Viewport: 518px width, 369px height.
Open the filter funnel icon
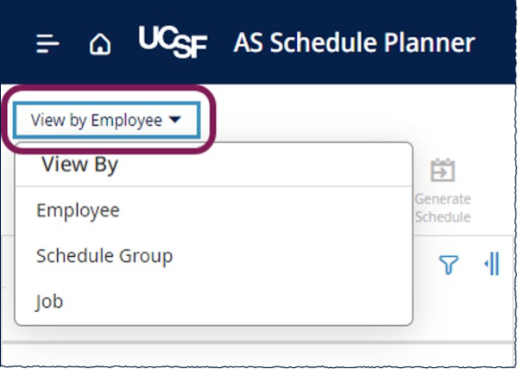449,265
